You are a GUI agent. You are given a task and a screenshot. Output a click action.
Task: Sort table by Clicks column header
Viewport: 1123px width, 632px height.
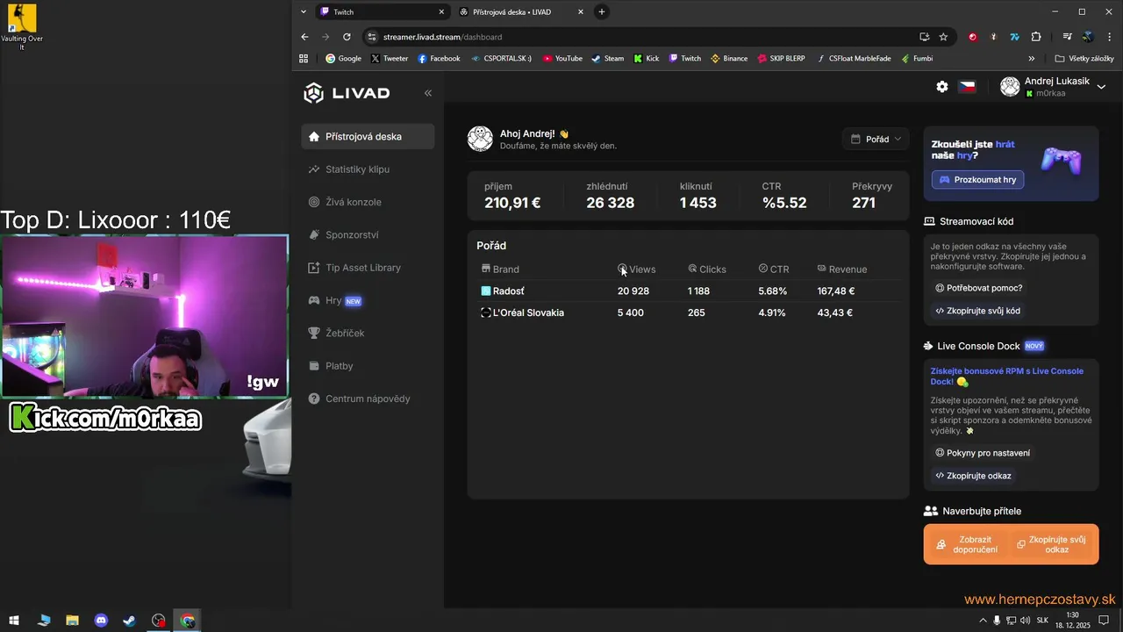pyautogui.click(x=707, y=269)
